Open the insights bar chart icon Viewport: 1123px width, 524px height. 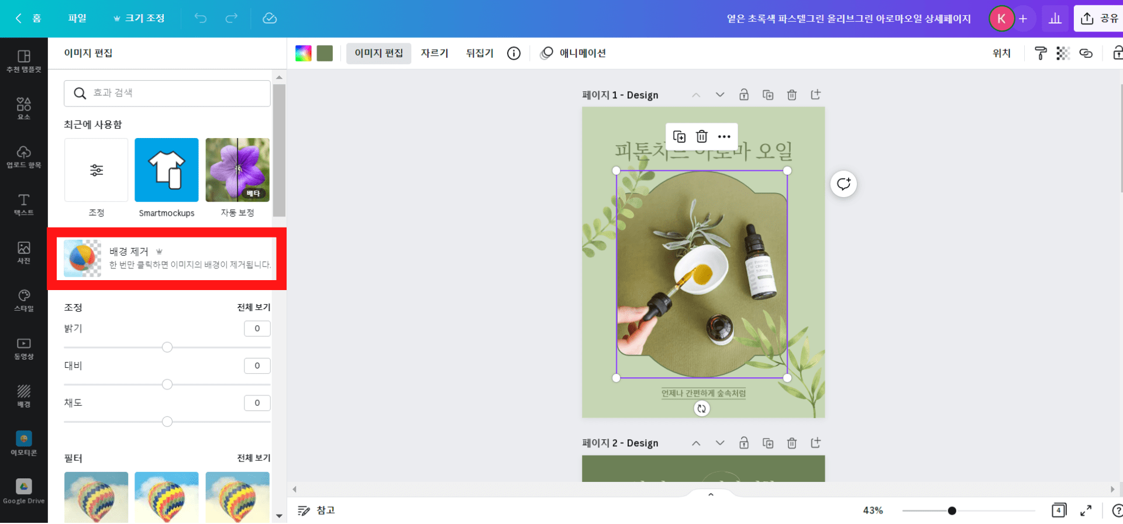click(1055, 19)
